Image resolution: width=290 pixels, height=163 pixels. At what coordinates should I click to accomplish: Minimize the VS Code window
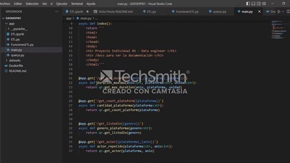tap(272, 4)
